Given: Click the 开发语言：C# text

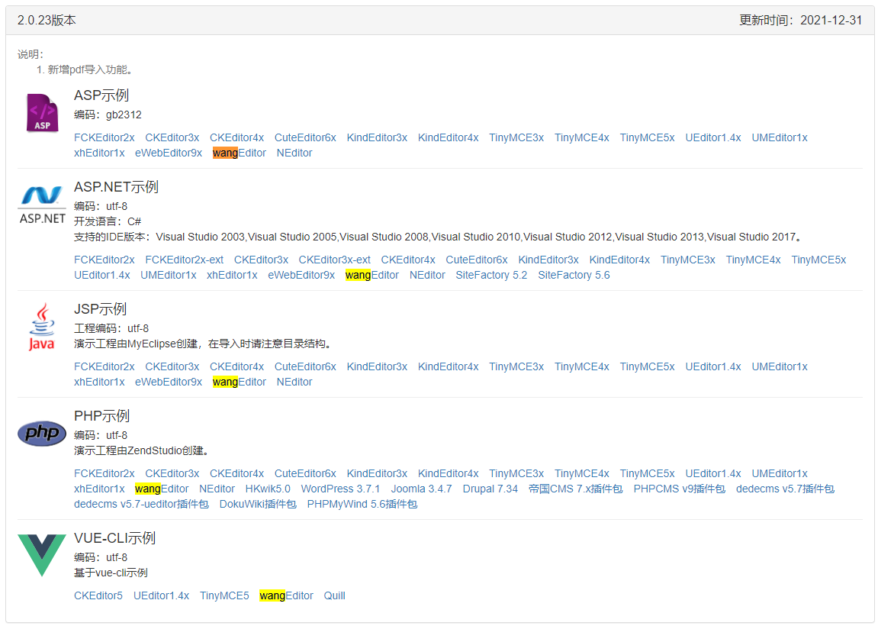Looking at the screenshot, I should pos(108,222).
